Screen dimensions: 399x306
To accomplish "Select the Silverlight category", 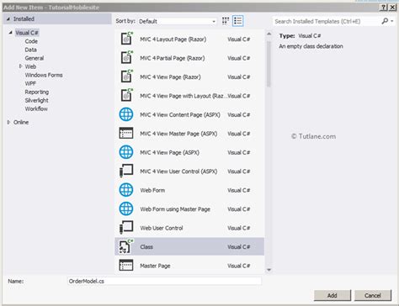I will pos(36,100).
